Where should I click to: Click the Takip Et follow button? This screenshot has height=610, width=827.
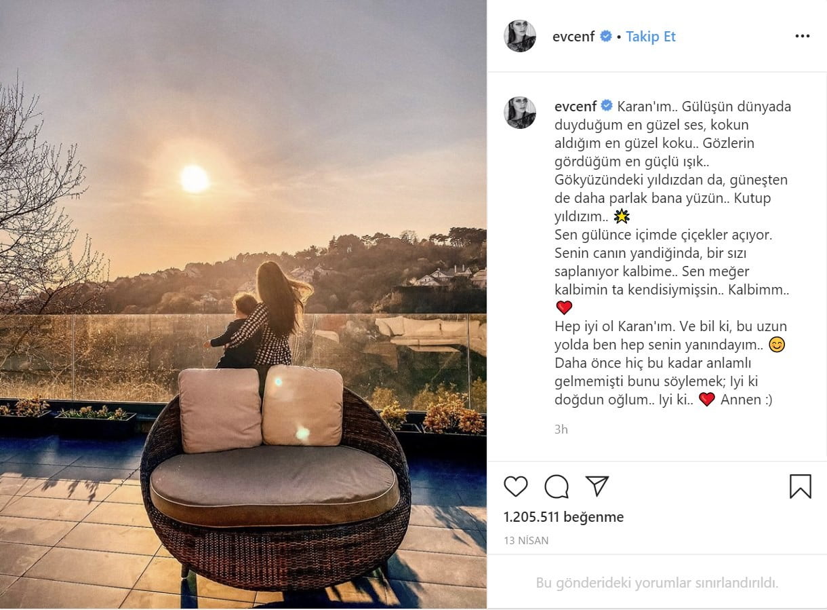(x=651, y=37)
